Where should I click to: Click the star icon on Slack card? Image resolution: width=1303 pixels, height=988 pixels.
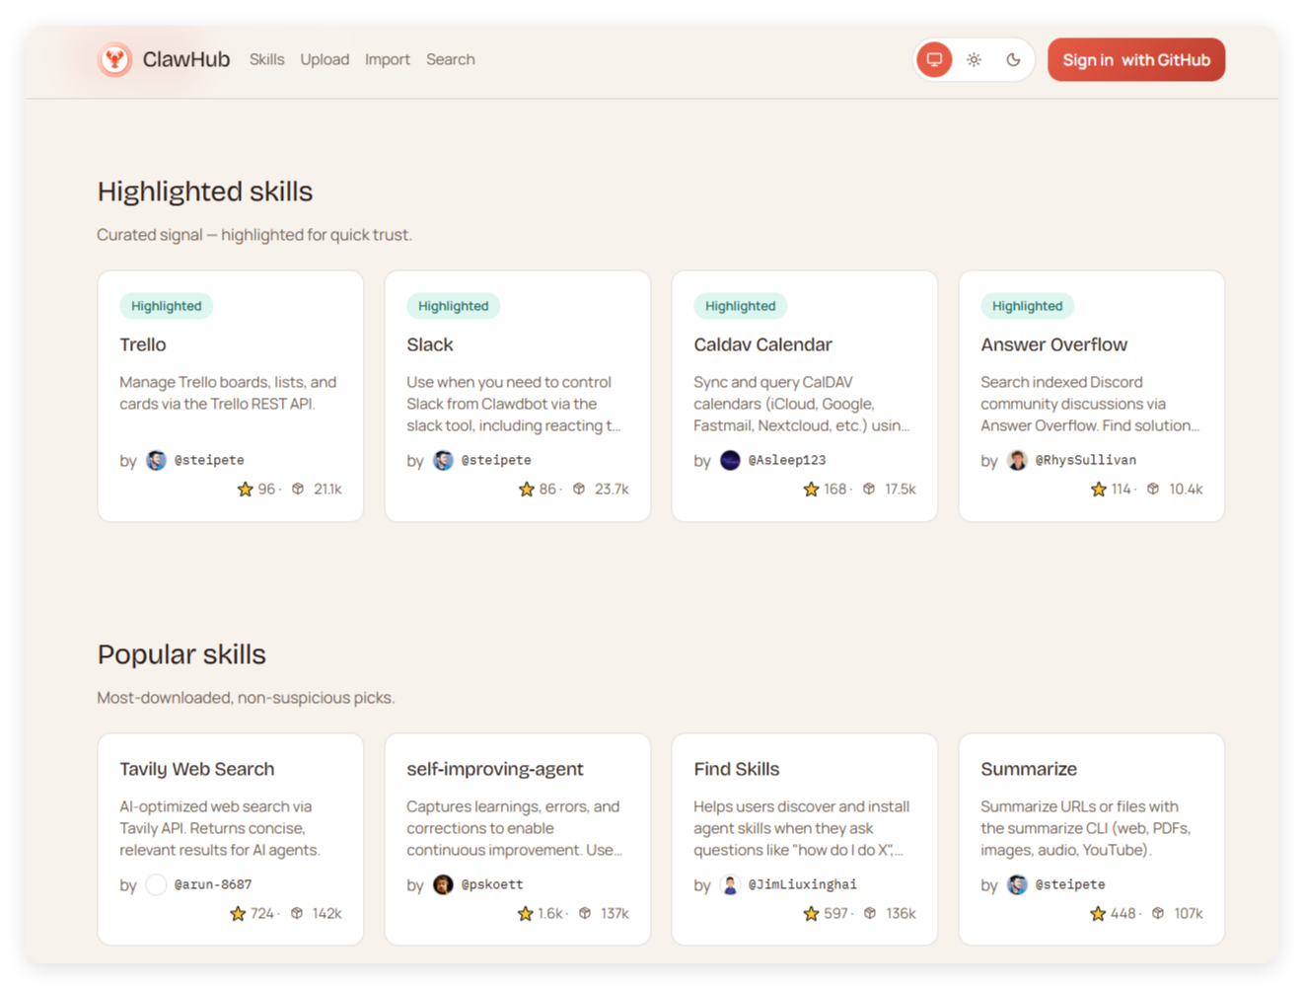tap(527, 489)
